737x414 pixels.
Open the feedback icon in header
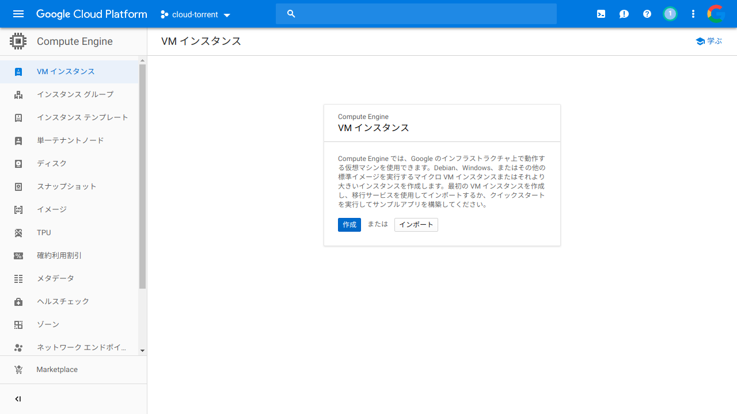pyautogui.click(x=624, y=14)
